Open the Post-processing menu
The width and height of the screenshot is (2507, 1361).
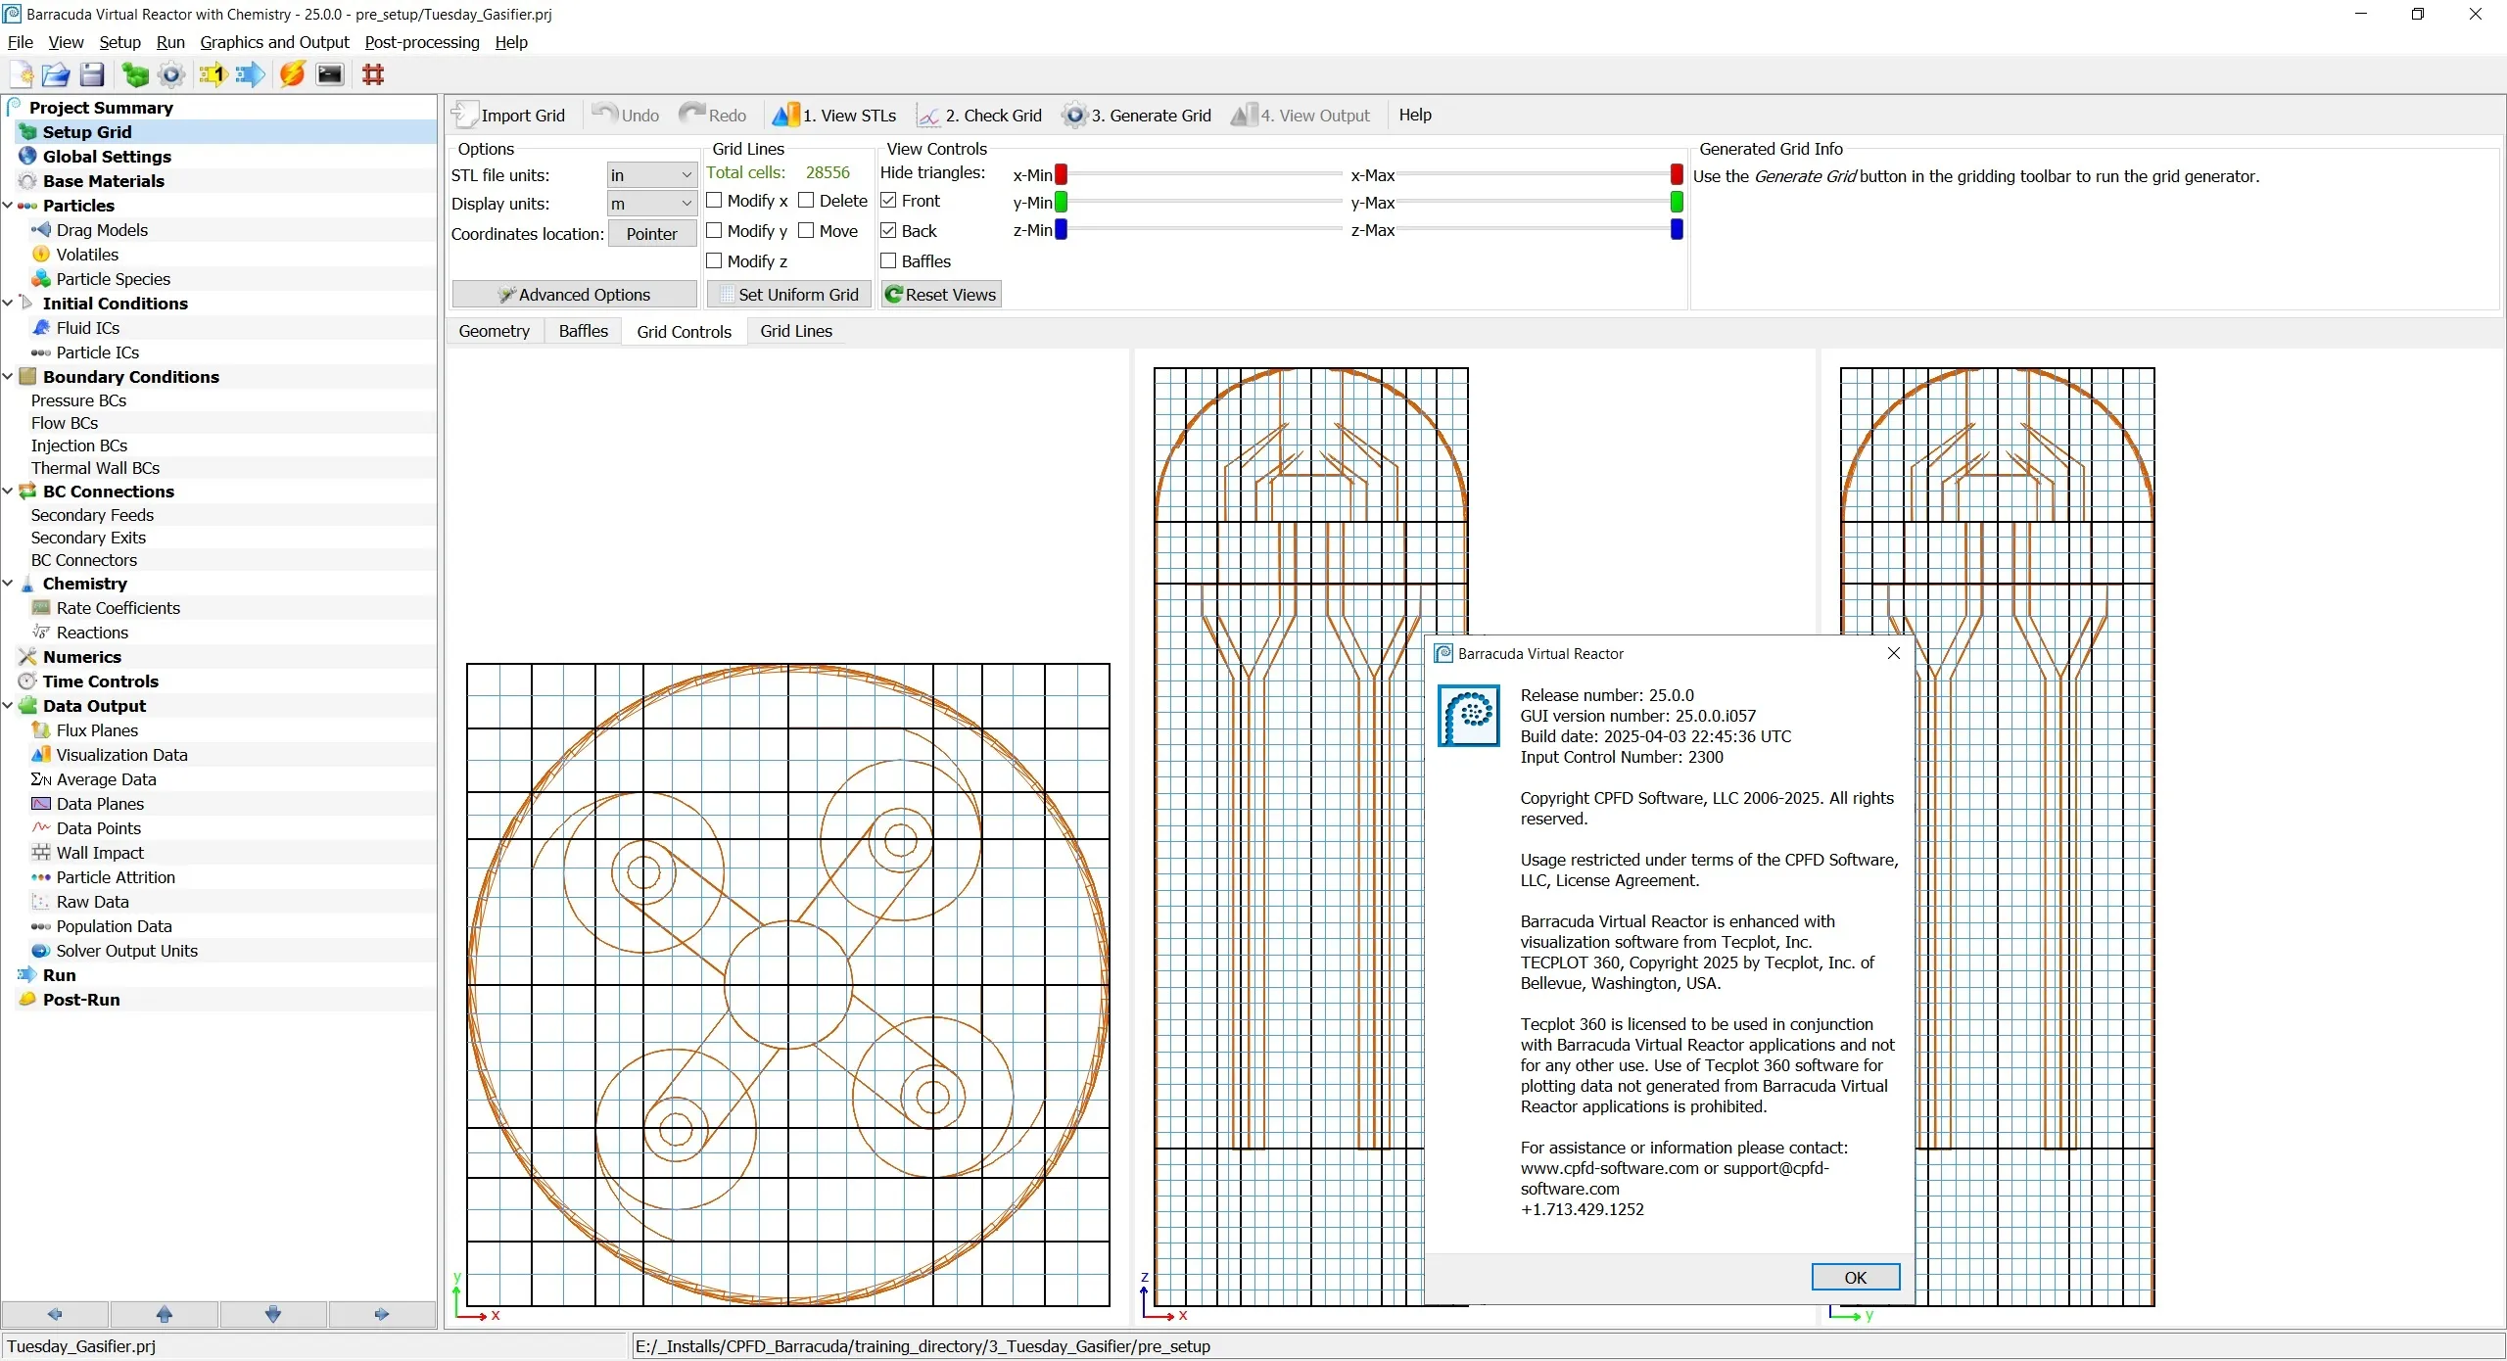(422, 42)
